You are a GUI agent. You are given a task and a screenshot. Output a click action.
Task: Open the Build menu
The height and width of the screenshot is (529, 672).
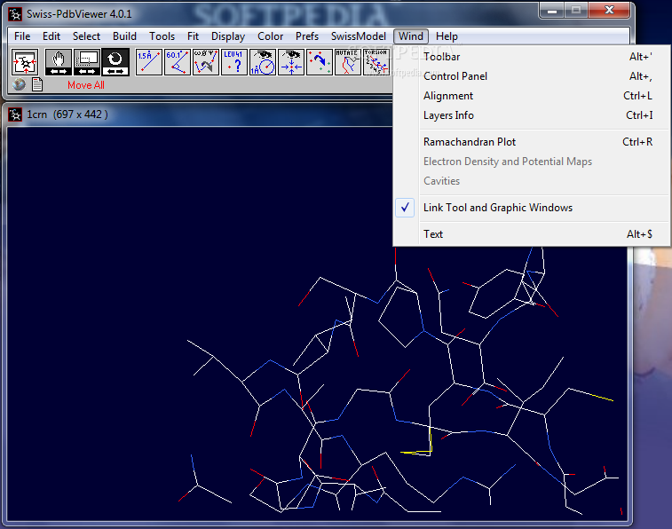click(x=124, y=36)
